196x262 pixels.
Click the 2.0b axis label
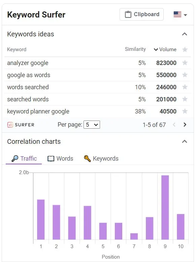coord(24,172)
